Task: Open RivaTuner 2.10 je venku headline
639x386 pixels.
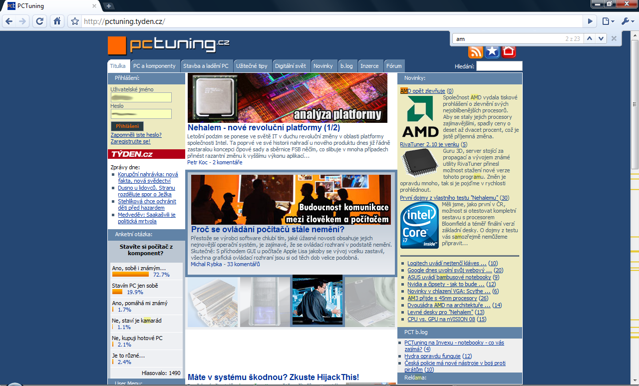Action: pos(429,144)
